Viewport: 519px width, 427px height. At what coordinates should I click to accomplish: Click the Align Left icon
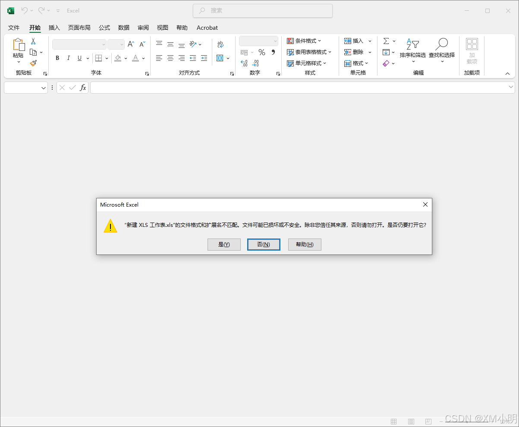159,58
